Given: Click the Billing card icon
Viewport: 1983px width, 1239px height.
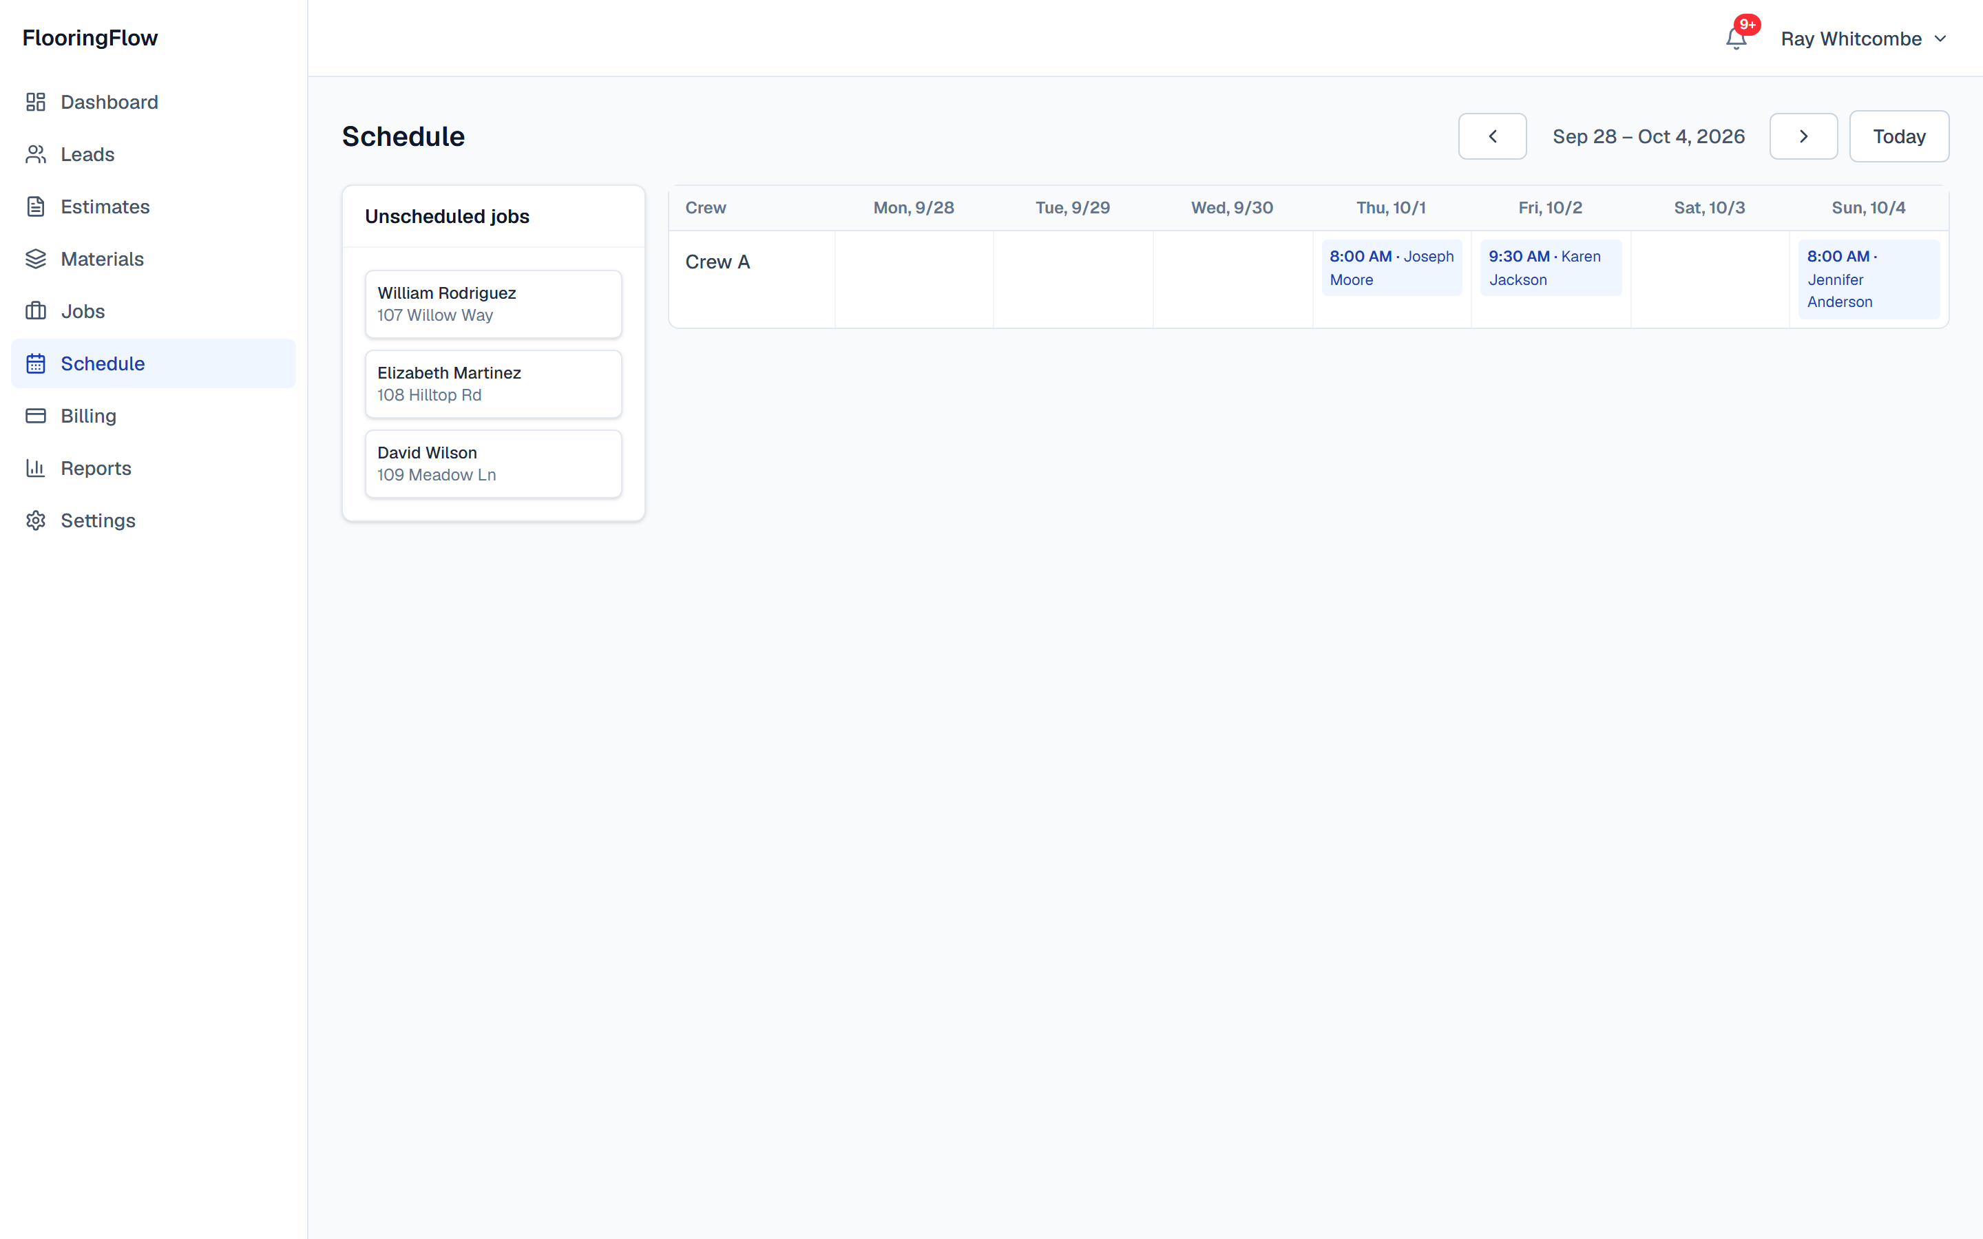Looking at the screenshot, I should 35,416.
